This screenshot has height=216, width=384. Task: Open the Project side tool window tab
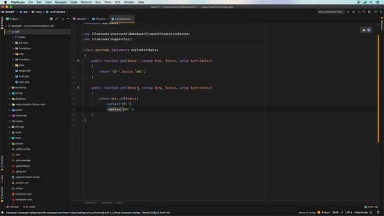pyautogui.click(x=2, y=23)
